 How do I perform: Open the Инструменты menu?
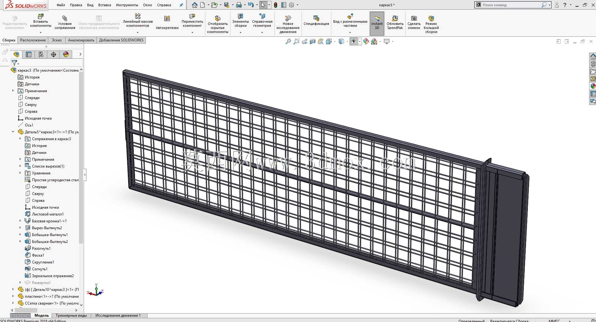(127, 5)
